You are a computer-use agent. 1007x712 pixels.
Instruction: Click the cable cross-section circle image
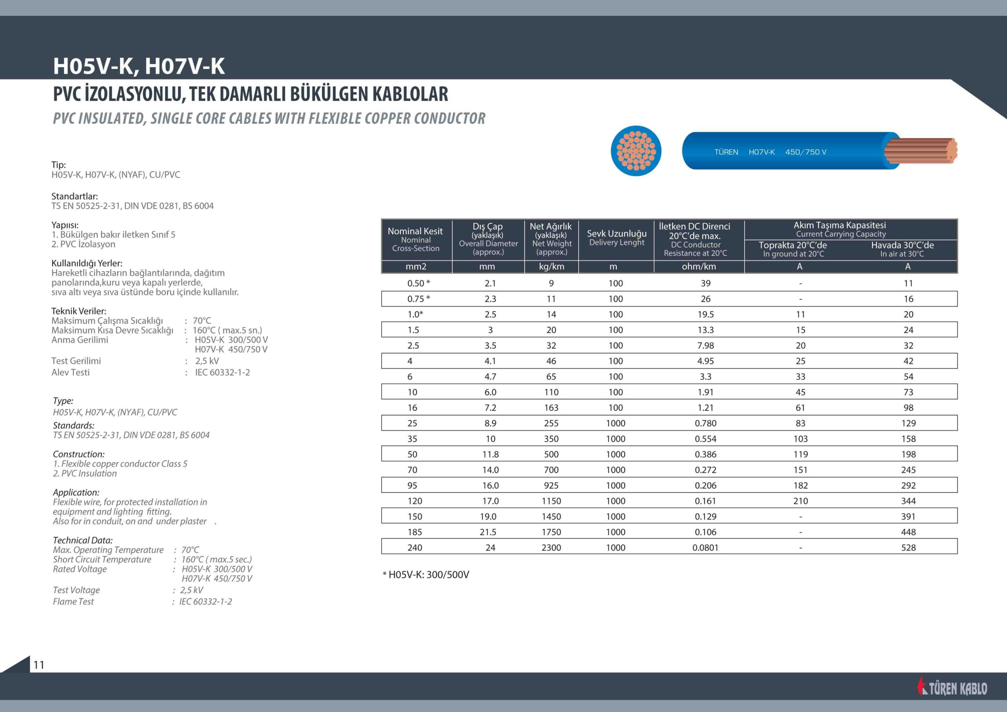(x=636, y=151)
